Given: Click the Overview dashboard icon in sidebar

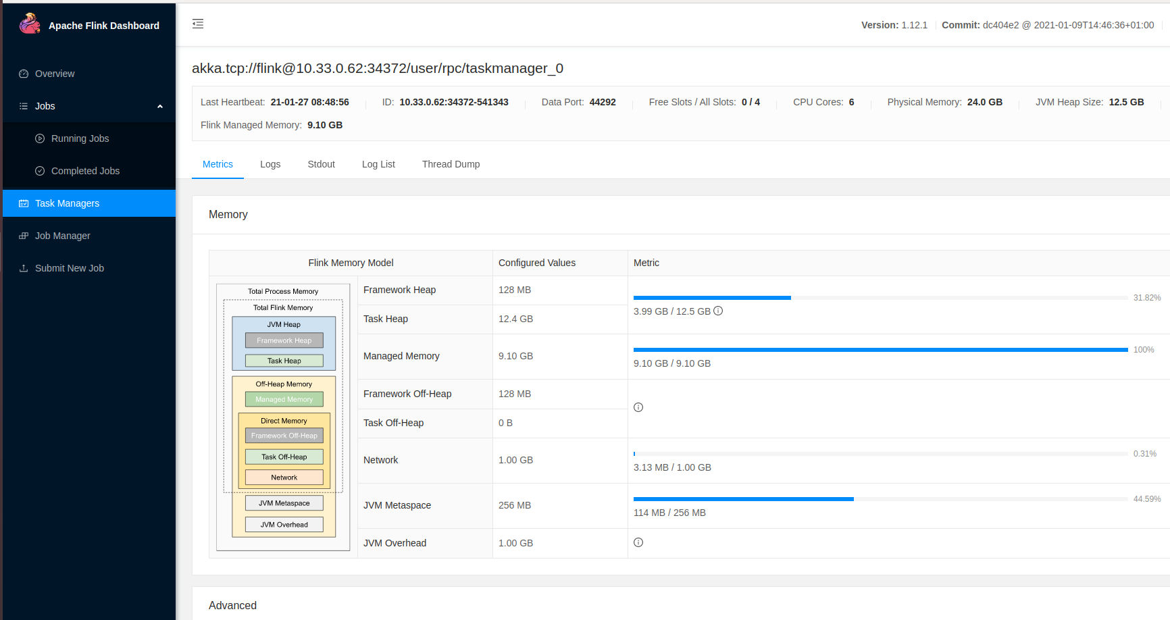Looking at the screenshot, I should tap(24, 74).
